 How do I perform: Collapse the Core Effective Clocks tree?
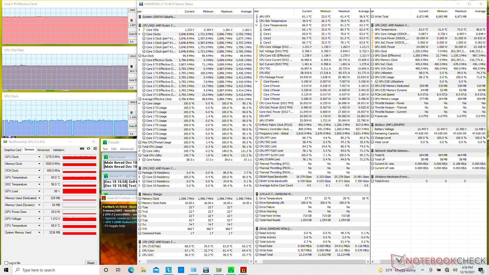tap(139, 60)
